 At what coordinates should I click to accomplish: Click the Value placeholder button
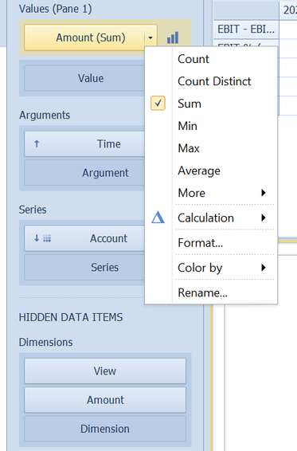(x=84, y=78)
